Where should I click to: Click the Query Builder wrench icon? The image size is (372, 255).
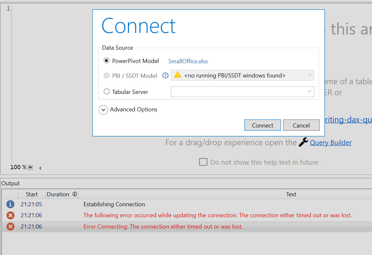pos(303,142)
